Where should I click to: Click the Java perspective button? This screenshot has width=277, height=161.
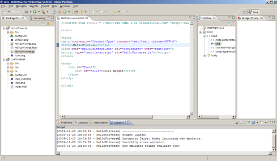pos(253,12)
